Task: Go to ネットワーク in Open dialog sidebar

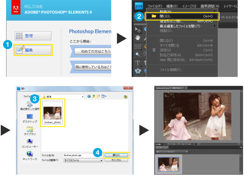Action: click(30, 156)
